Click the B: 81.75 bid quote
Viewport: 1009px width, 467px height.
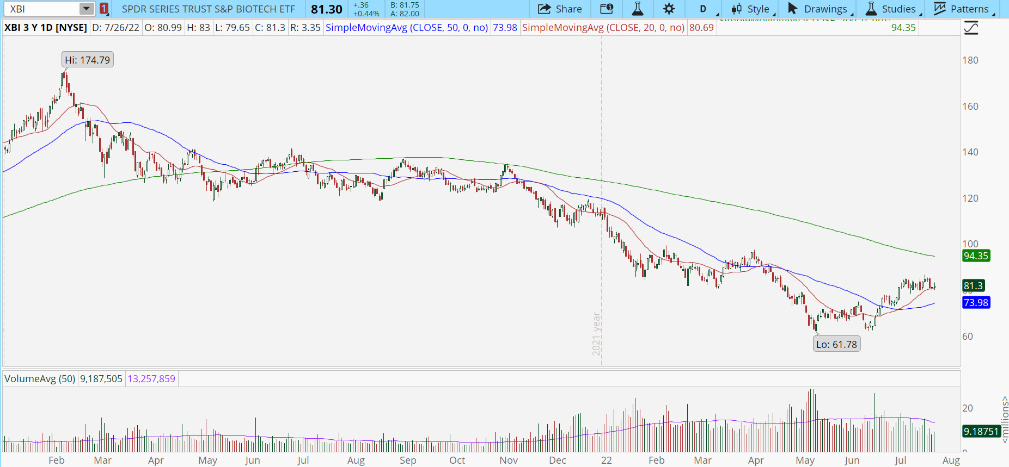[x=405, y=5]
